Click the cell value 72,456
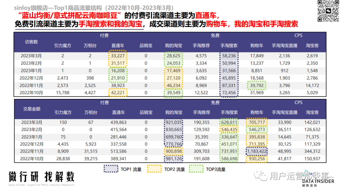The image size is (340, 191). pos(229,93)
